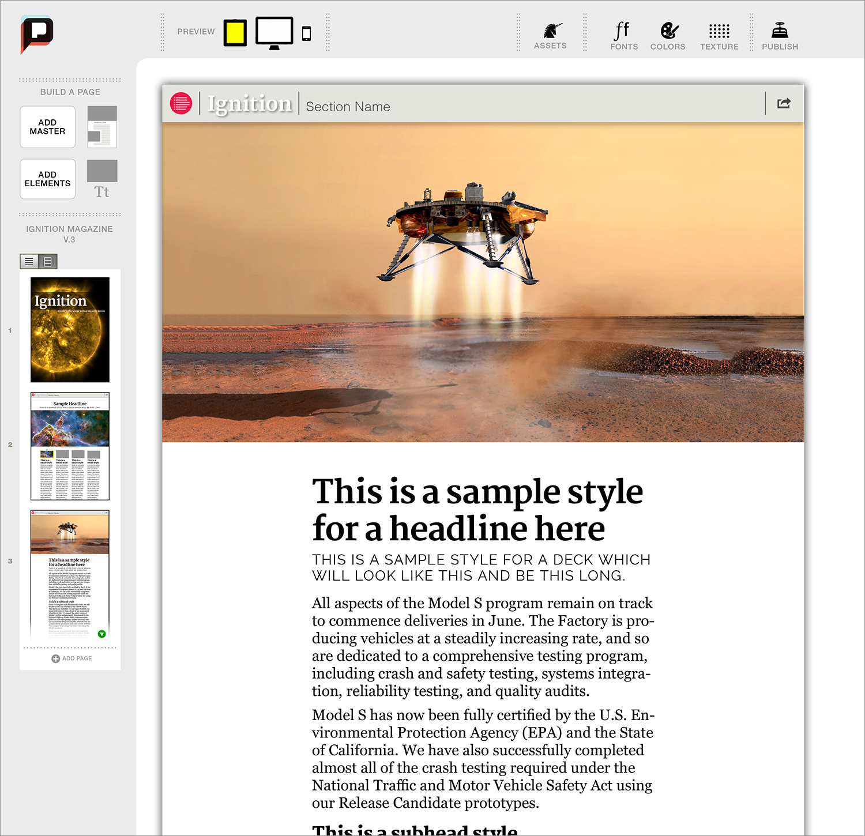Open page 2 Sample Headline thumbnail
The image size is (865, 836).
(x=70, y=446)
